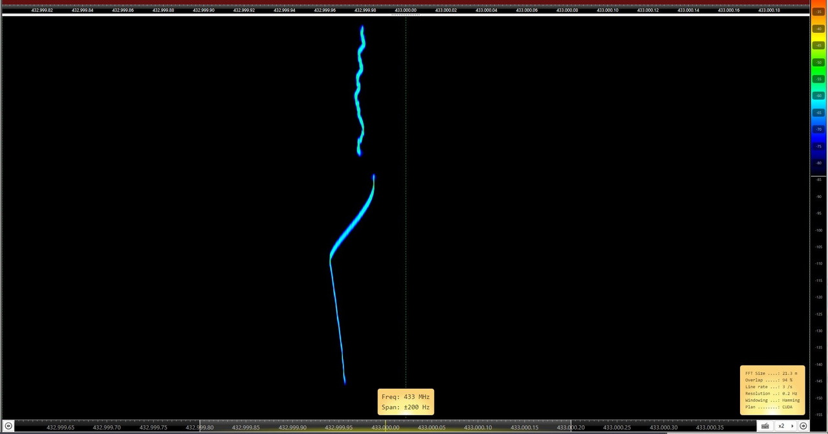
Task: Click the Span: ±200 Hz readout
Action: [406, 407]
